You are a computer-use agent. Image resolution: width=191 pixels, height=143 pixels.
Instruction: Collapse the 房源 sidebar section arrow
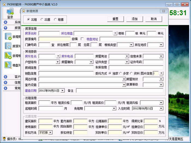pos(5,28)
